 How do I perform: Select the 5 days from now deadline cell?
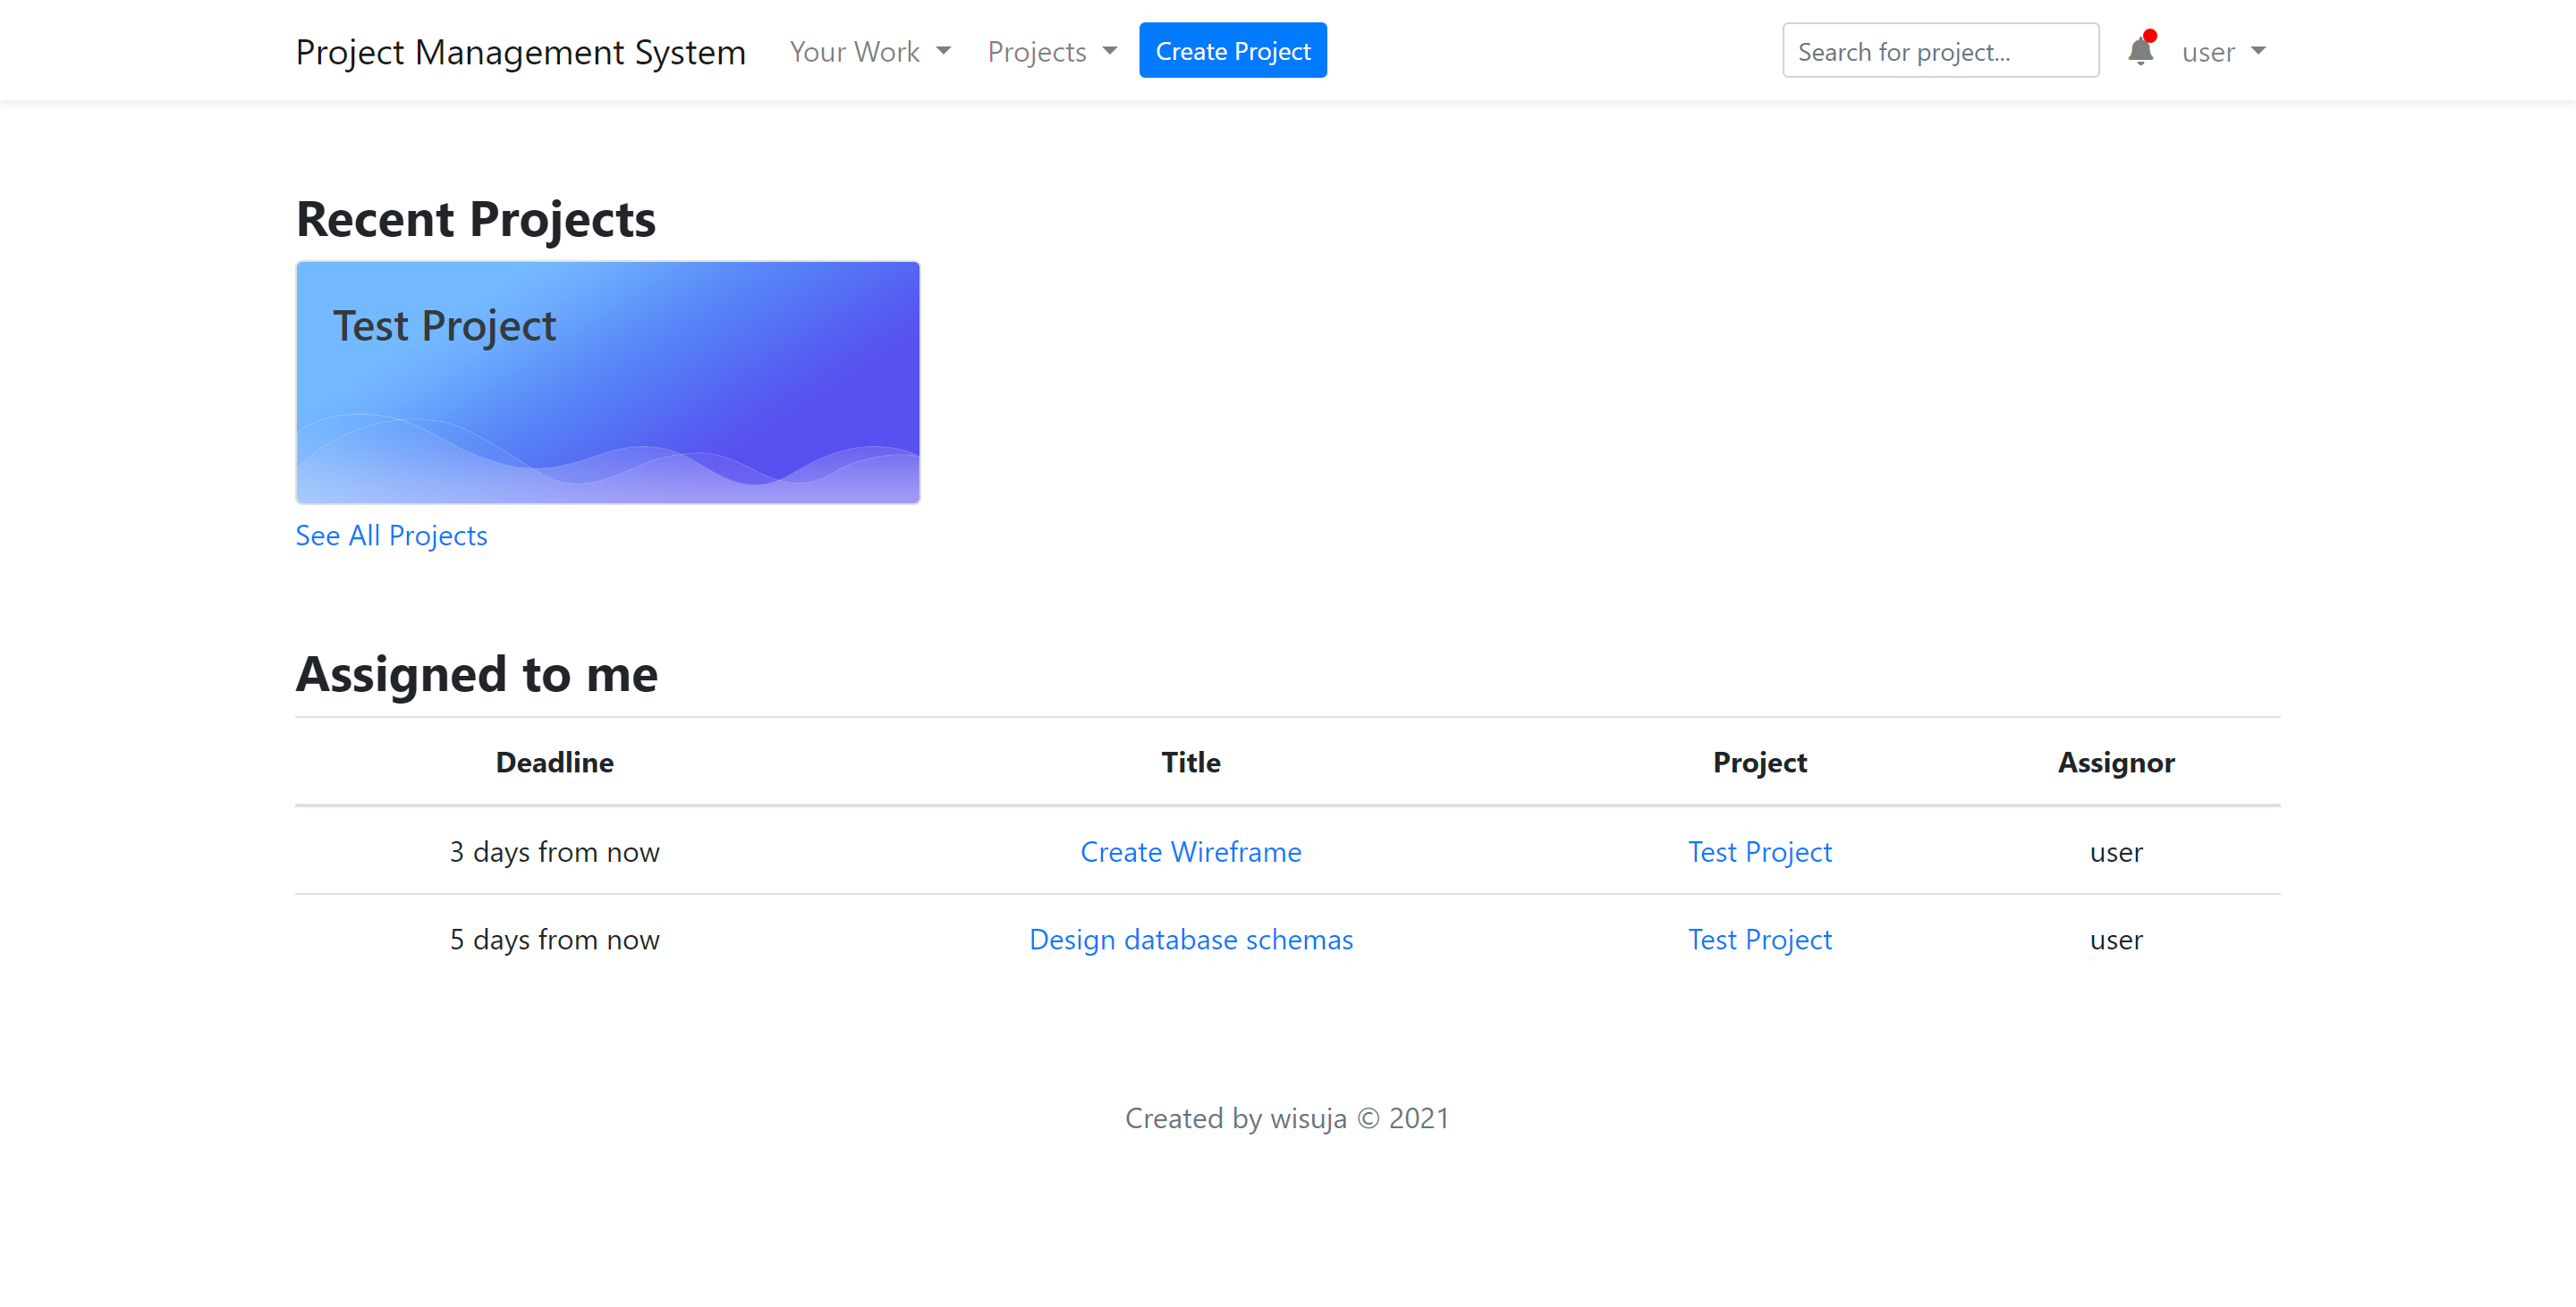pyautogui.click(x=554, y=940)
